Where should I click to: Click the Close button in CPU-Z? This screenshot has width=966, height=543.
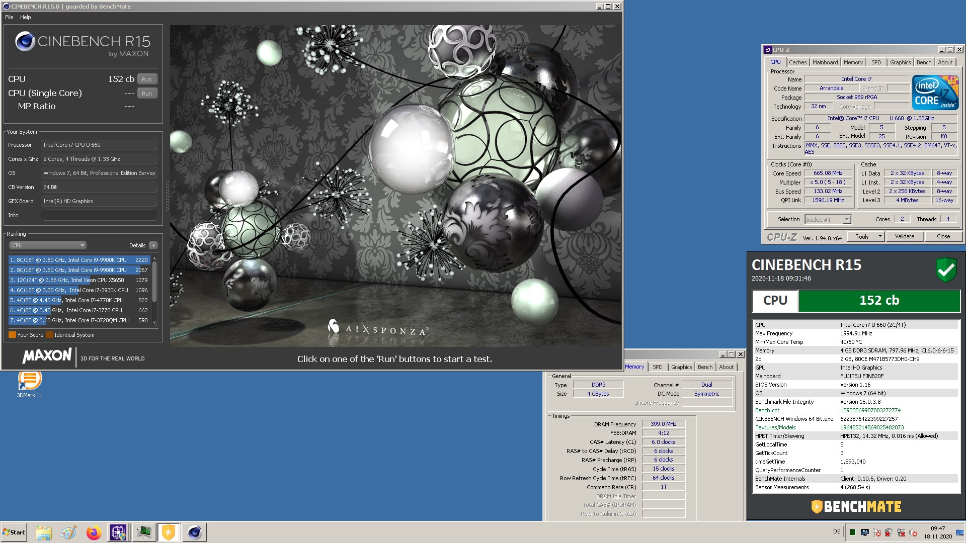coord(943,236)
